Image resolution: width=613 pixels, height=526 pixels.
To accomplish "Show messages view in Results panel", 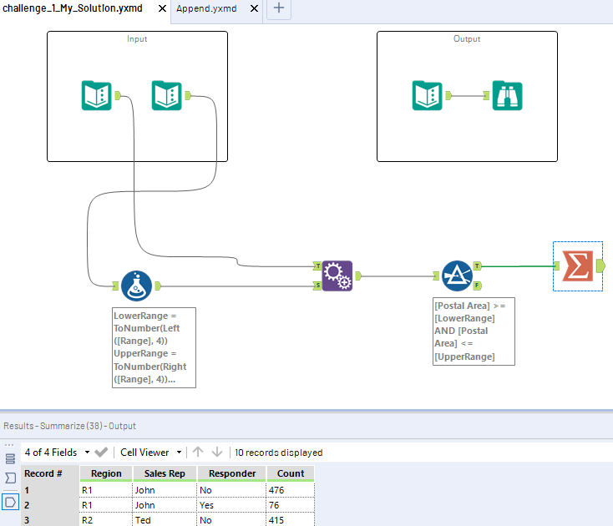I will [x=10, y=458].
